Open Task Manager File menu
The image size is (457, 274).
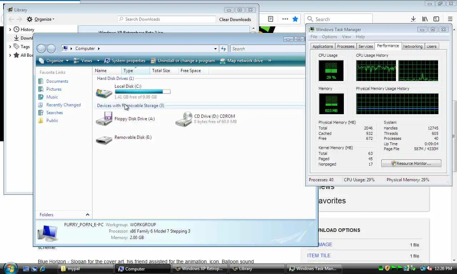pos(314,37)
